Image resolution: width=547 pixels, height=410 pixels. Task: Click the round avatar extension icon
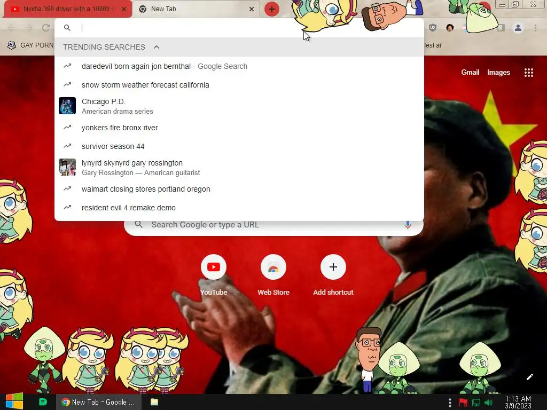click(x=450, y=28)
